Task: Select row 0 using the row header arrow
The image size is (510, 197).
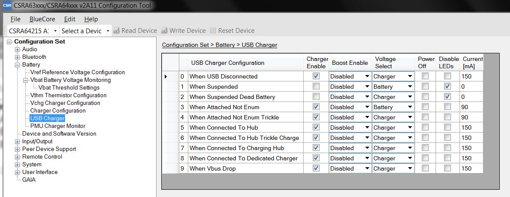Action: 166,76
